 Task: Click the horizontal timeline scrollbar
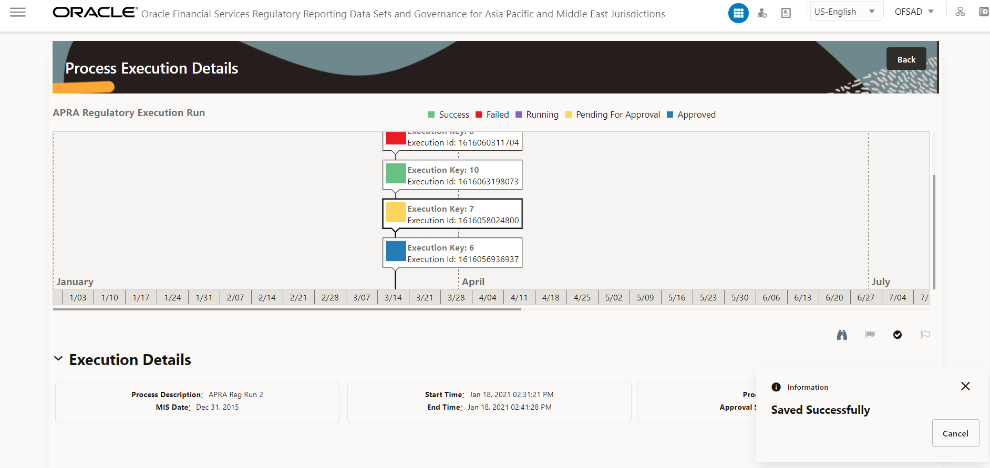287,309
